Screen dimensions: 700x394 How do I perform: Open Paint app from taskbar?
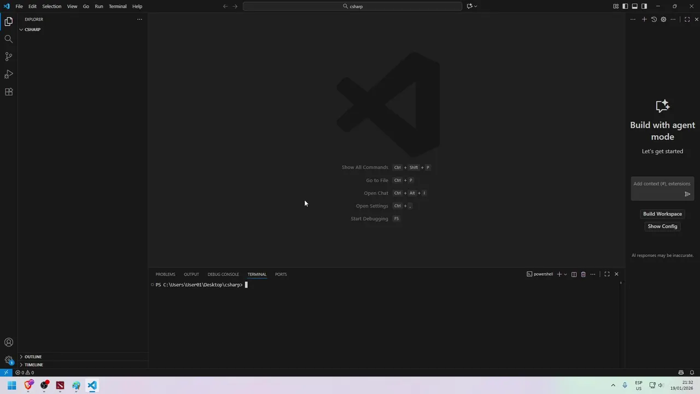[76, 385]
